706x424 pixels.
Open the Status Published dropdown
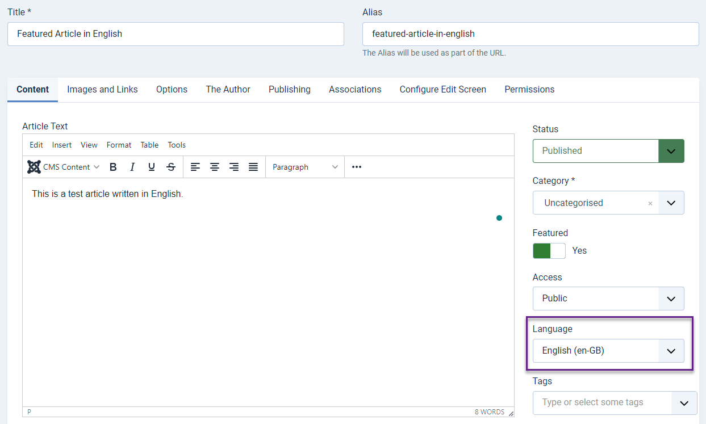[608, 151]
